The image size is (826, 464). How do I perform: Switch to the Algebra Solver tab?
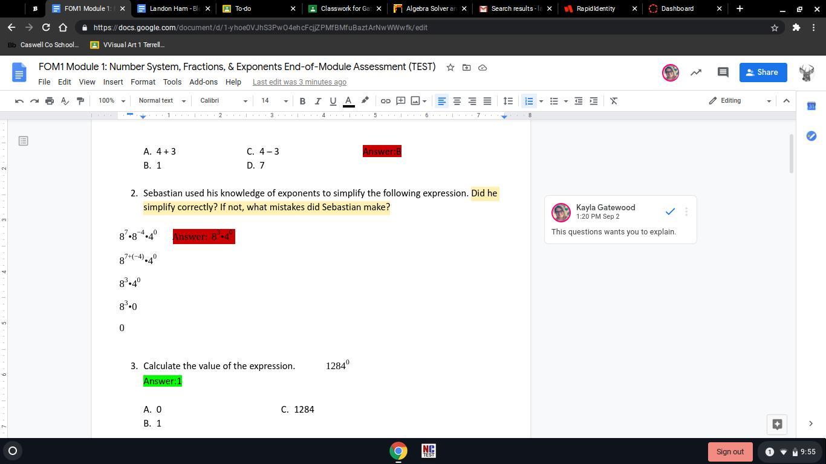pos(429,8)
